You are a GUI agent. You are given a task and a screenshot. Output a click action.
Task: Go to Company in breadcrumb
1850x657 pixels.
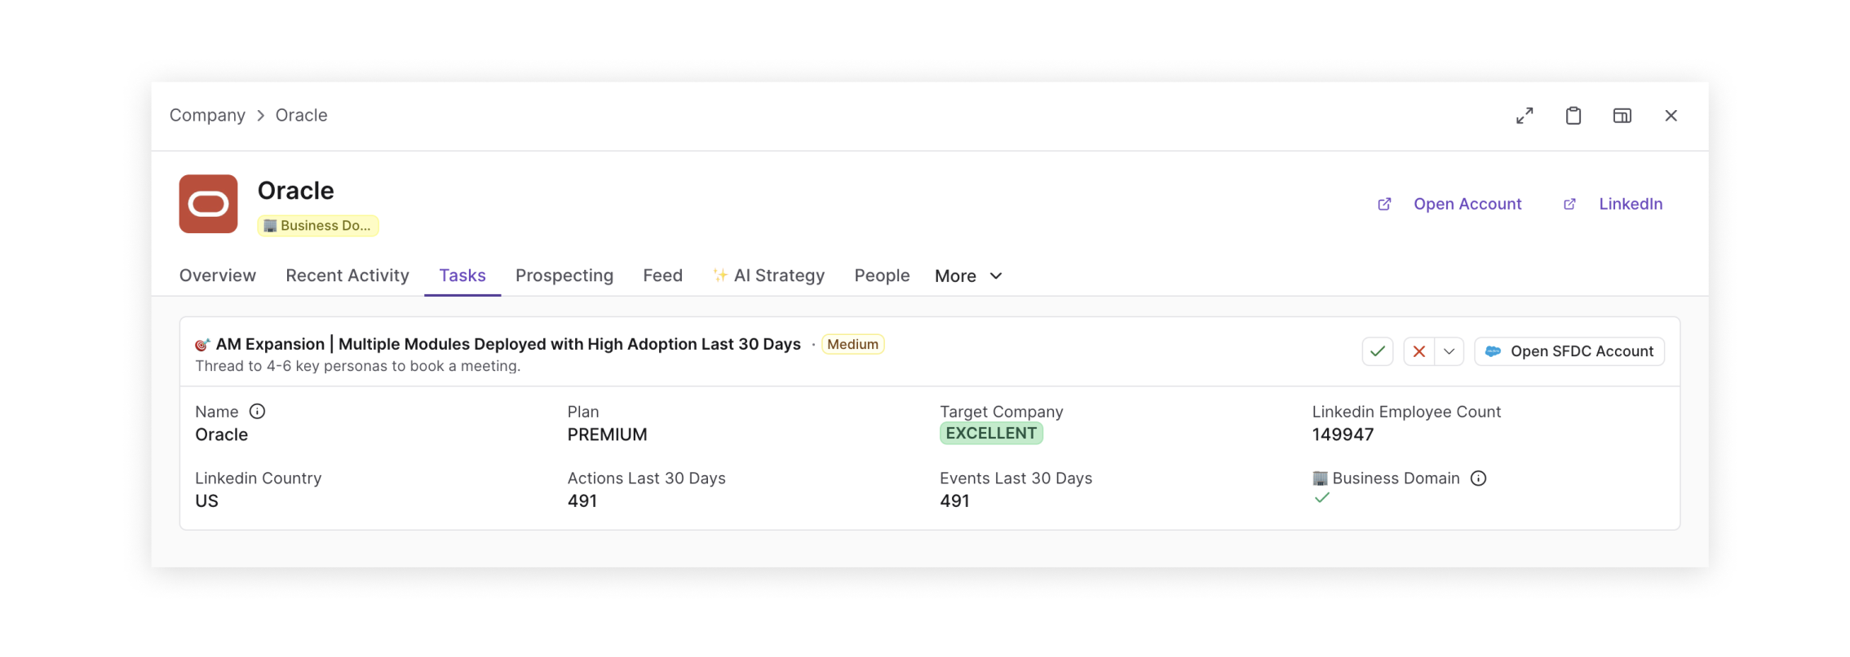(207, 115)
